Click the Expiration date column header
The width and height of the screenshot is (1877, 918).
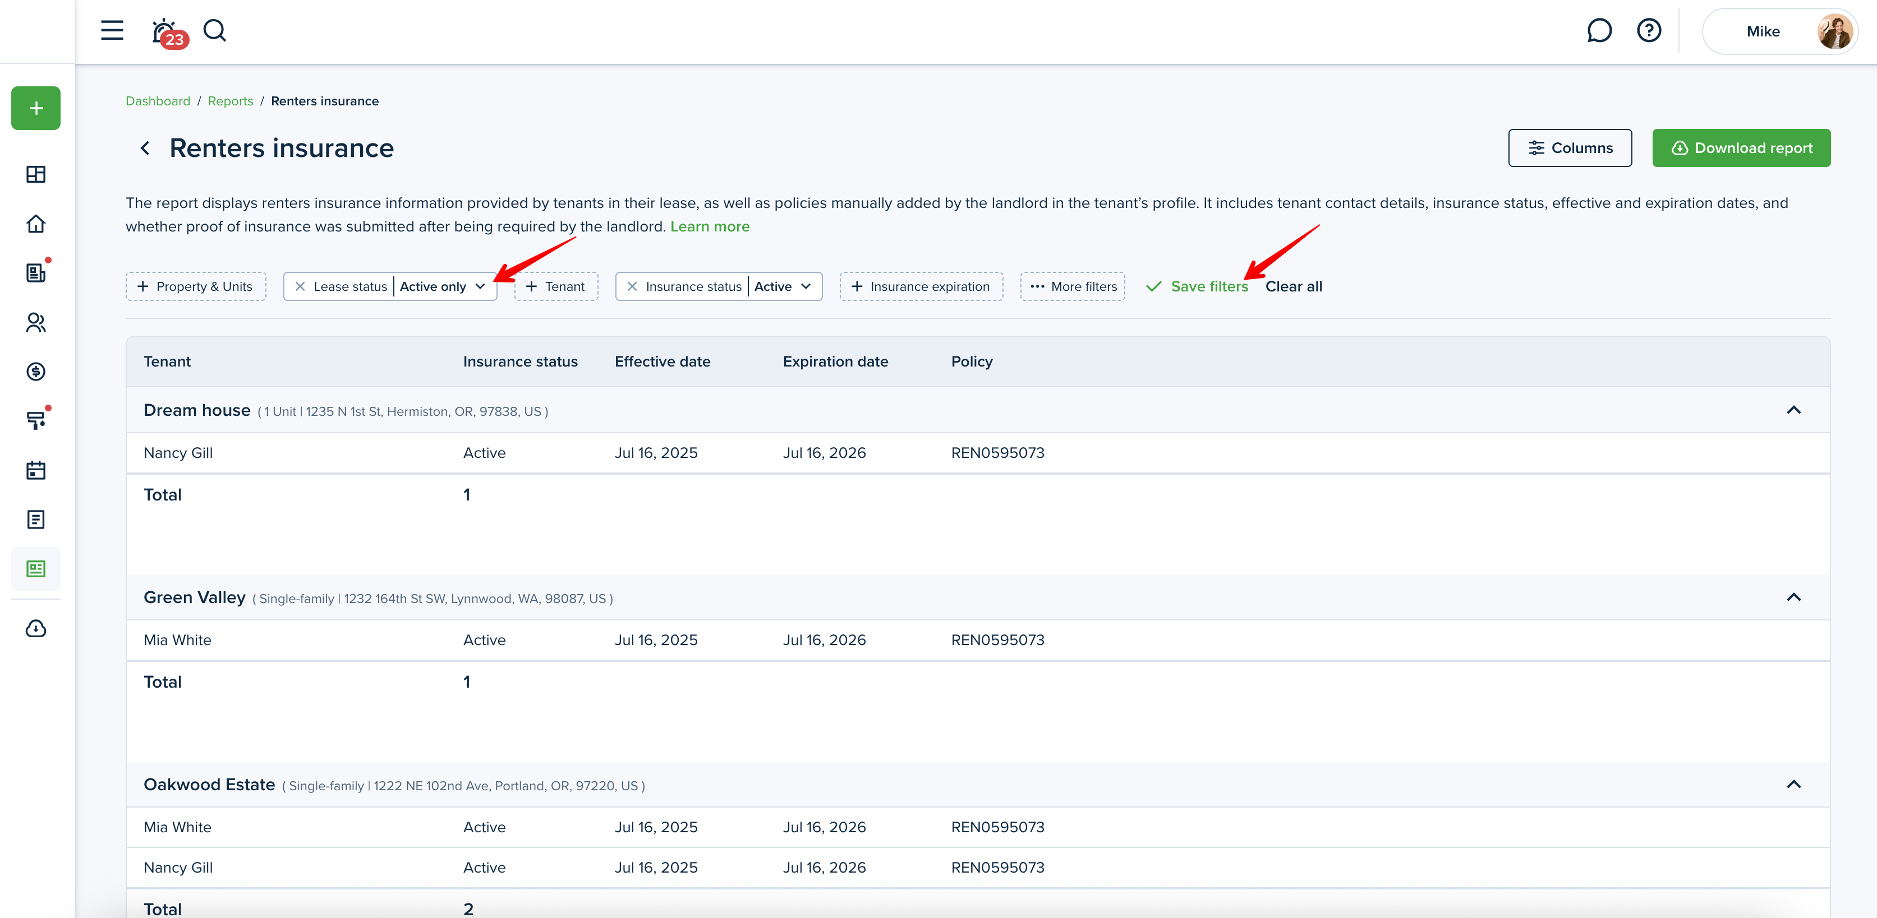pyautogui.click(x=835, y=362)
